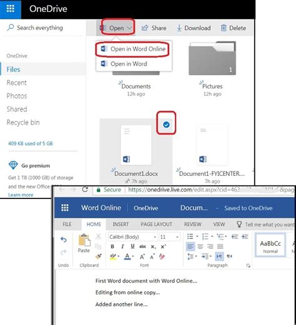
Task: Open the Pictures folder thumbnail
Action: click(x=212, y=58)
